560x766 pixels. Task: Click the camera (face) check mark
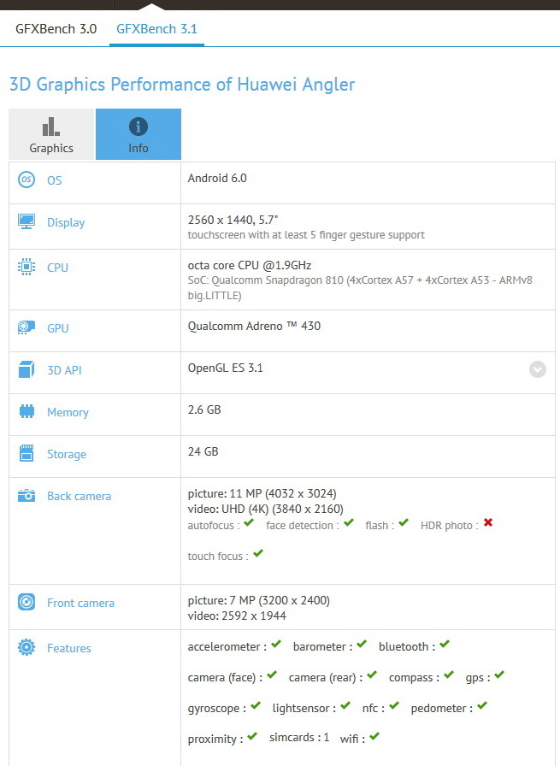click(272, 675)
